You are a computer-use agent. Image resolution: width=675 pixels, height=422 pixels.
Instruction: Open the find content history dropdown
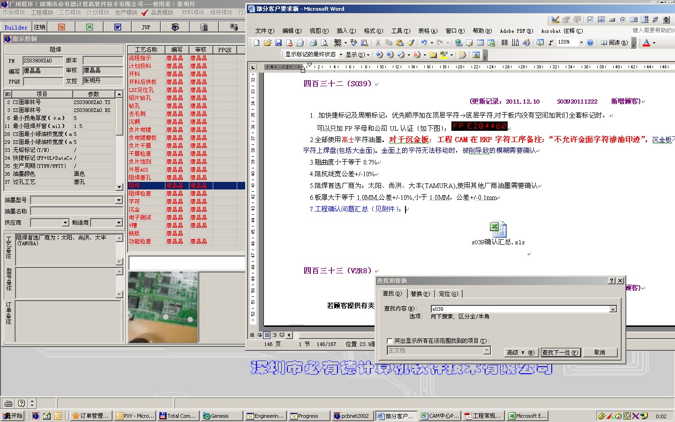pos(613,309)
